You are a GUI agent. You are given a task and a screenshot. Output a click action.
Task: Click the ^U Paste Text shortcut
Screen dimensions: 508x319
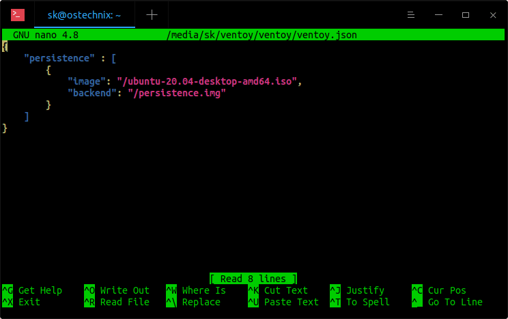click(x=283, y=302)
